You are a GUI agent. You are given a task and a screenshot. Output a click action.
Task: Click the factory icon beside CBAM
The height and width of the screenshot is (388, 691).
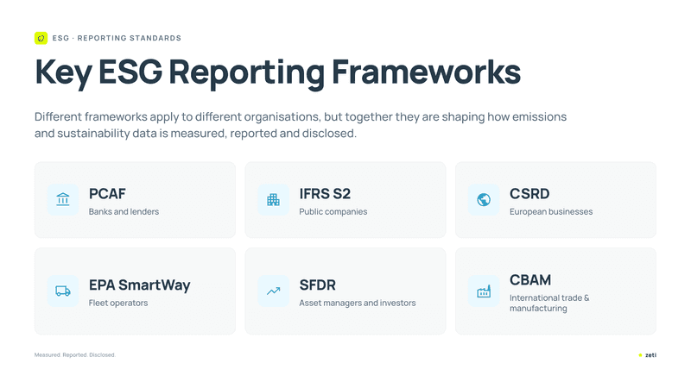[484, 291]
